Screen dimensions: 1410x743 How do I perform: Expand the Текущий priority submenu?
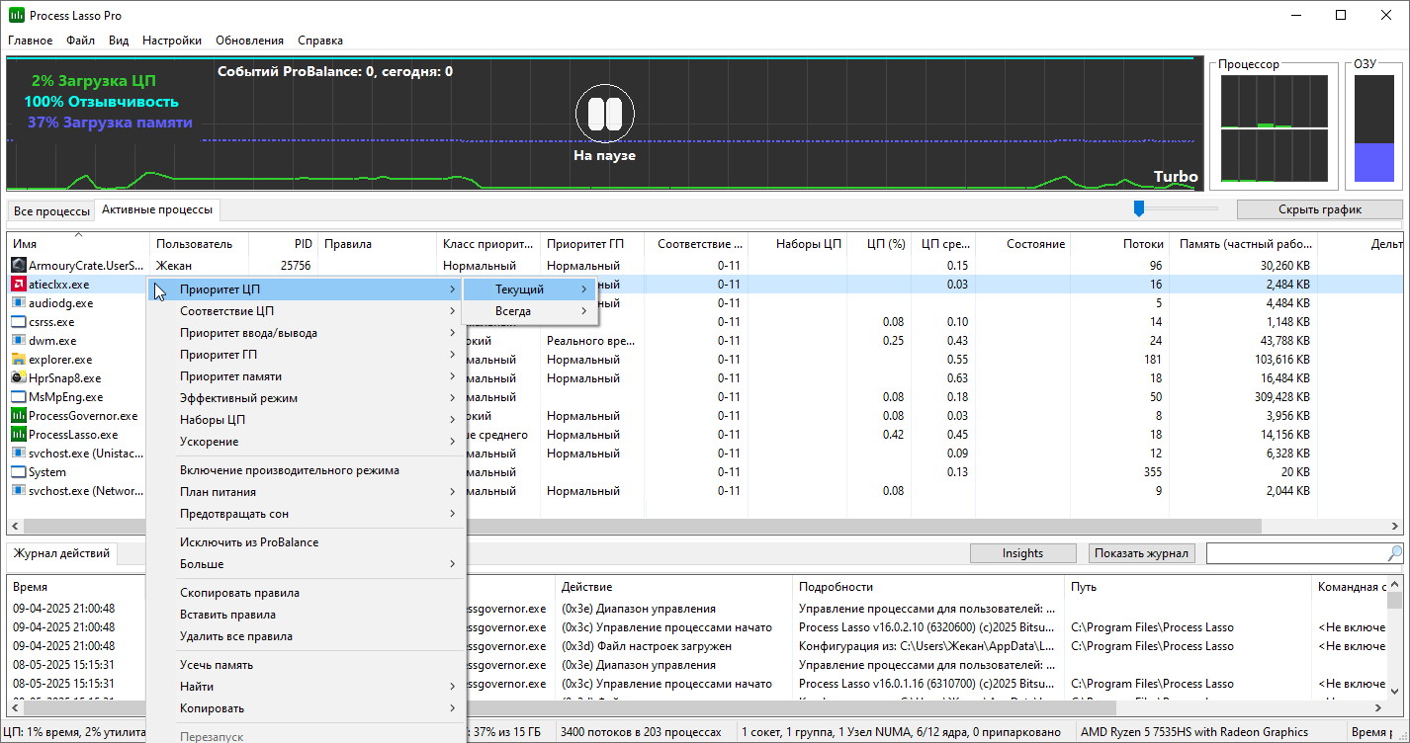[x=529, y=289]
